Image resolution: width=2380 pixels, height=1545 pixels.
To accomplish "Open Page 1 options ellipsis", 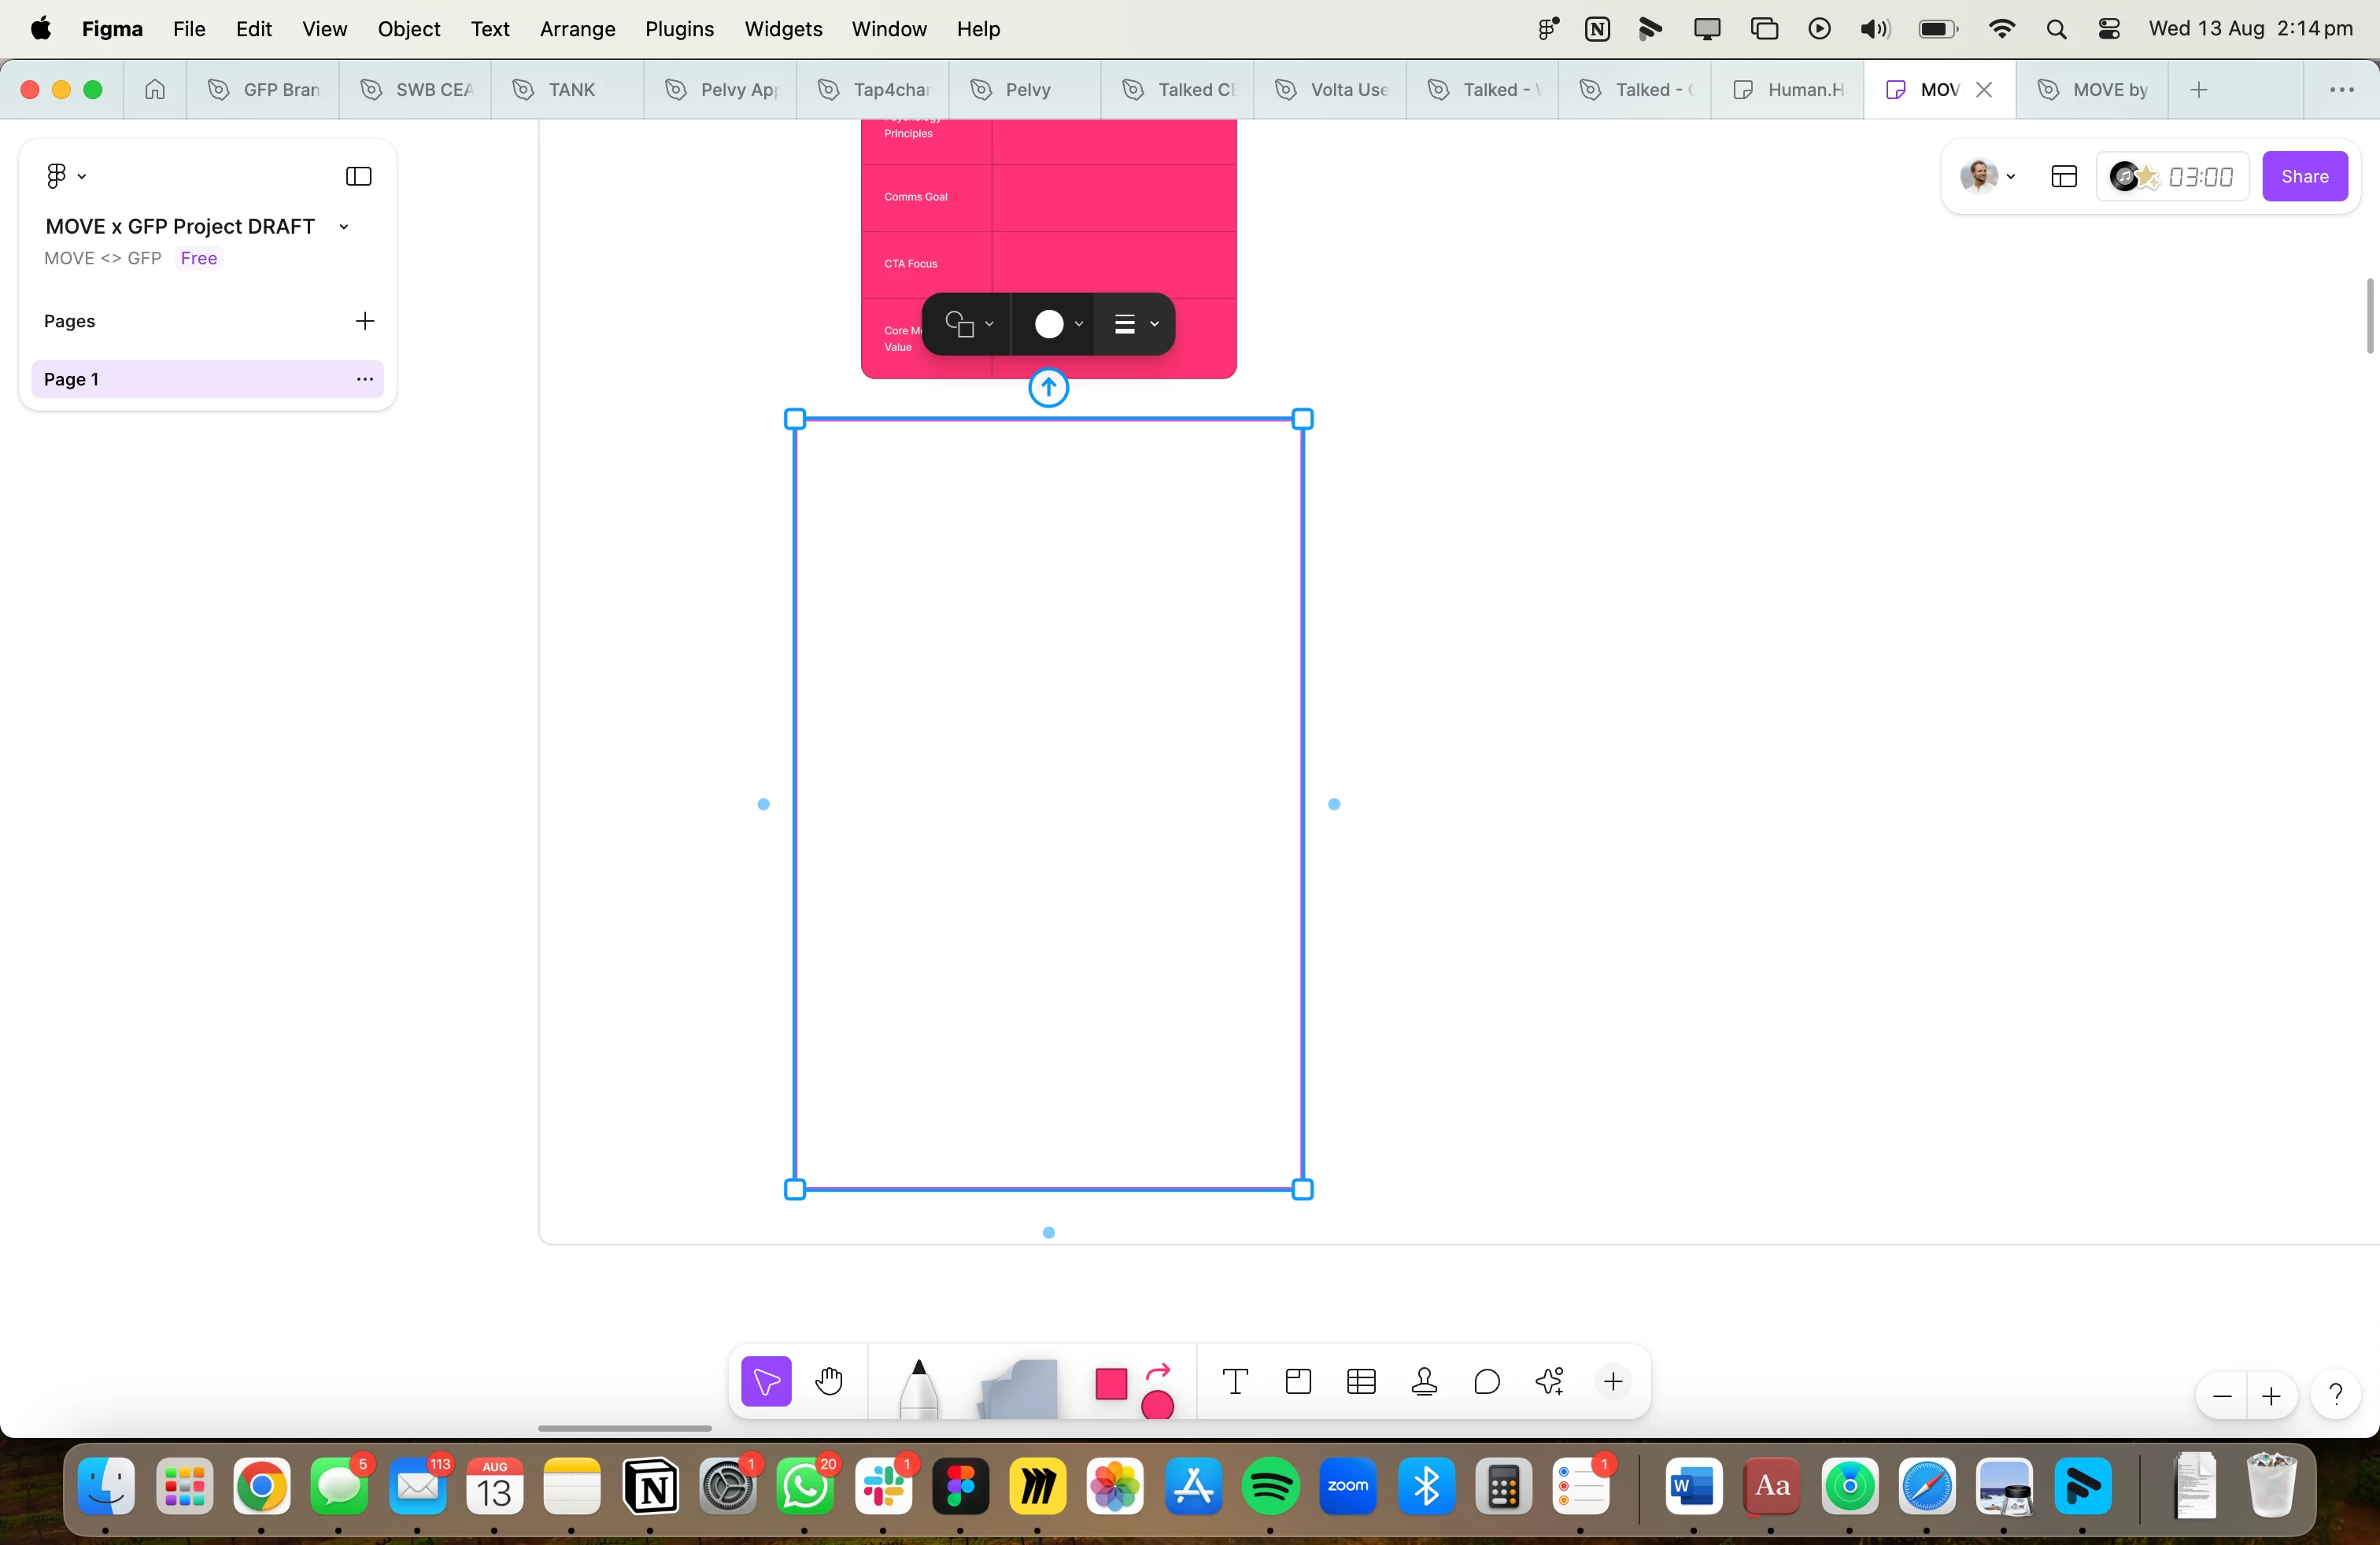I will point(365,378).
